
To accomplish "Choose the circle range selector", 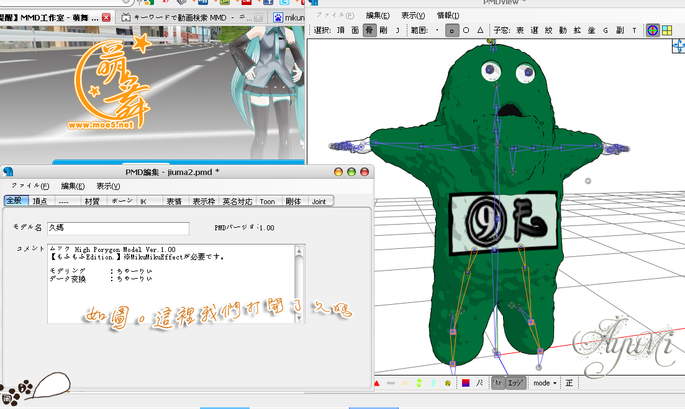I will pos(466,30).
